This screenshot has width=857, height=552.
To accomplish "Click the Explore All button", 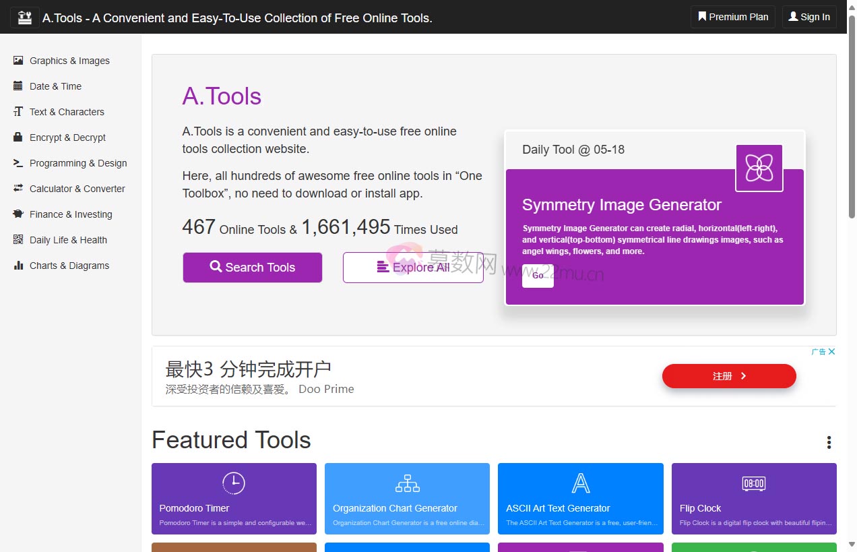I will pos(413,268).
